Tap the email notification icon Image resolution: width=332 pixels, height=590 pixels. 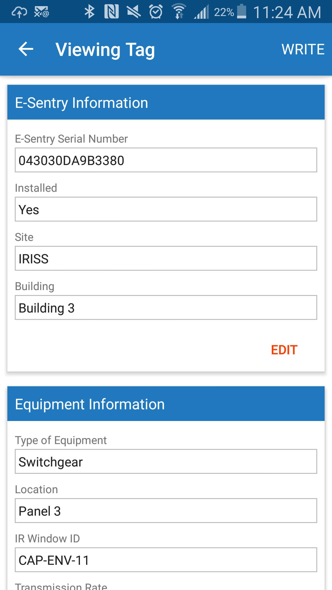point(41,12)
